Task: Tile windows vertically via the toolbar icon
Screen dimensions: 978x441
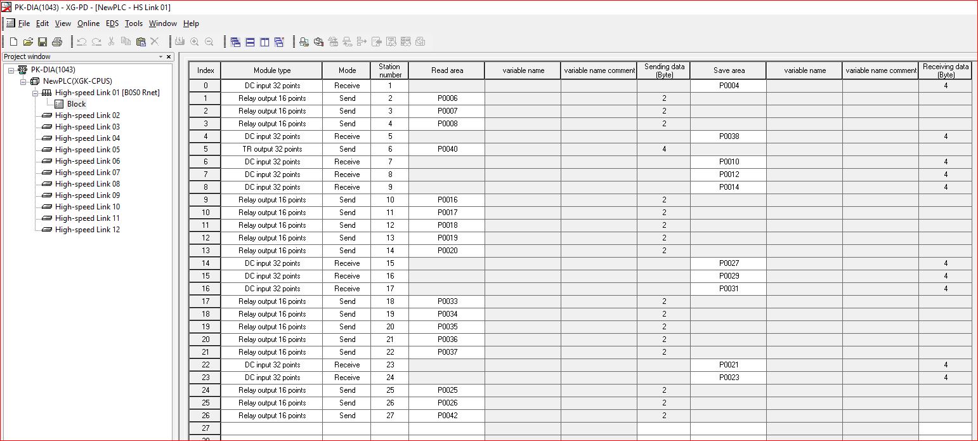Action: [264, 42]
